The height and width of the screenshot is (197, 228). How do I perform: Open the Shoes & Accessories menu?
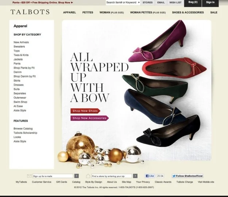pos(188,12)
